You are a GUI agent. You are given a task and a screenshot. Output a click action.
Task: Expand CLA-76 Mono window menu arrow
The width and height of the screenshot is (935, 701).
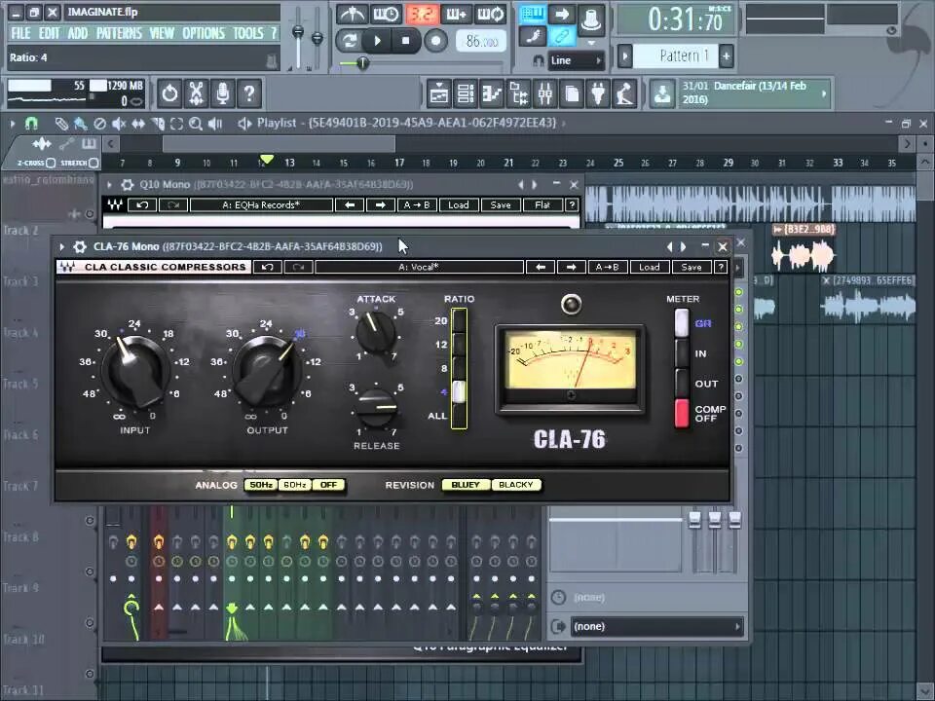[61, 246]
